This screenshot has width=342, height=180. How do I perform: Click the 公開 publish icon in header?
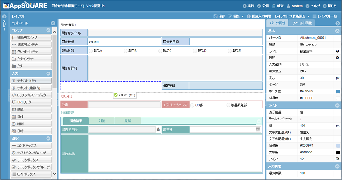(x=259, y=6)
